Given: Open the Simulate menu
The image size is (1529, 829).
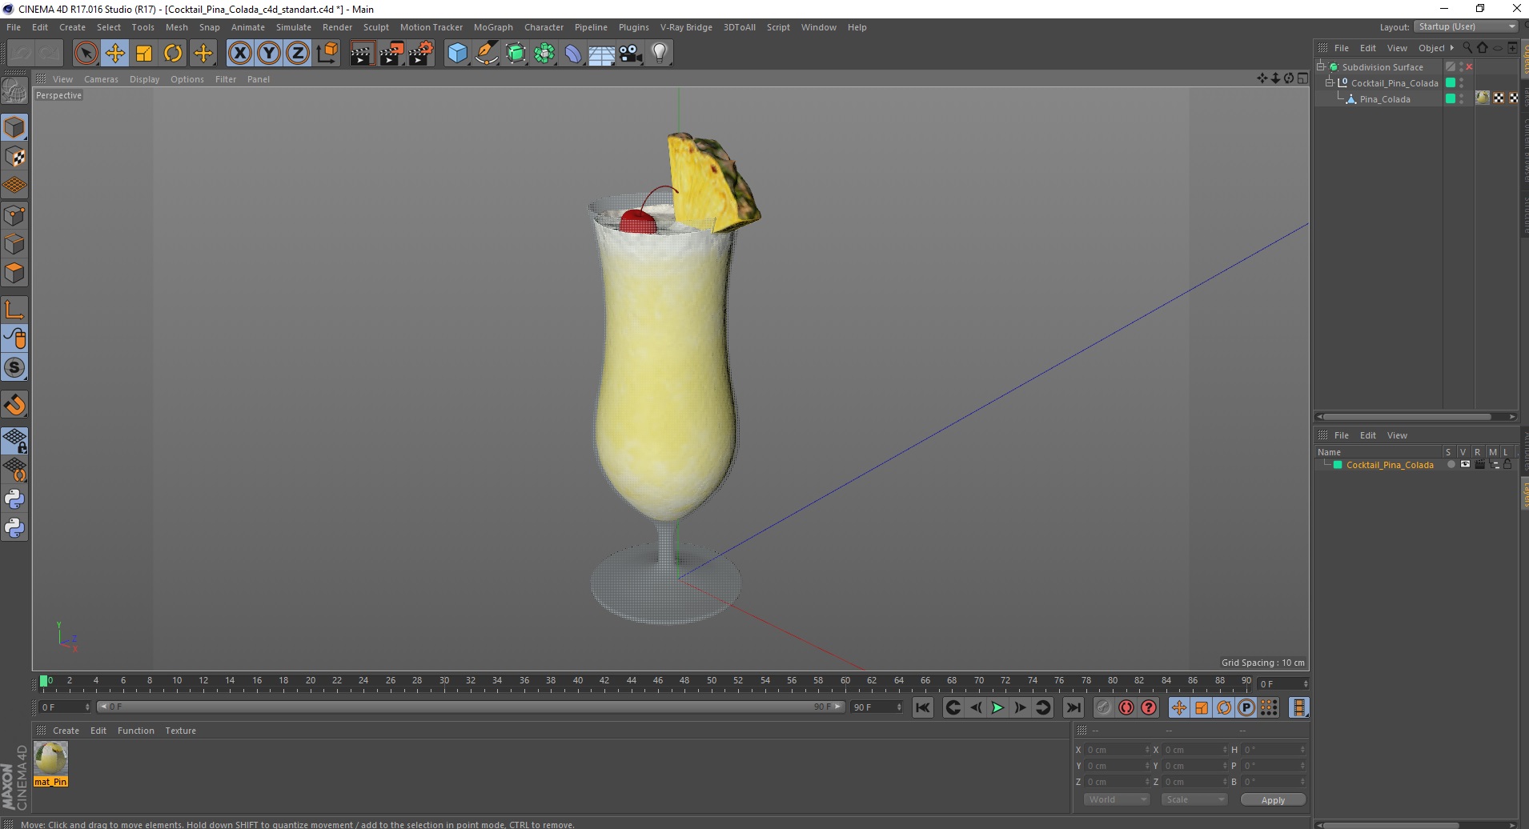Looking at the screenshot, I should click(x=294, y=27).
